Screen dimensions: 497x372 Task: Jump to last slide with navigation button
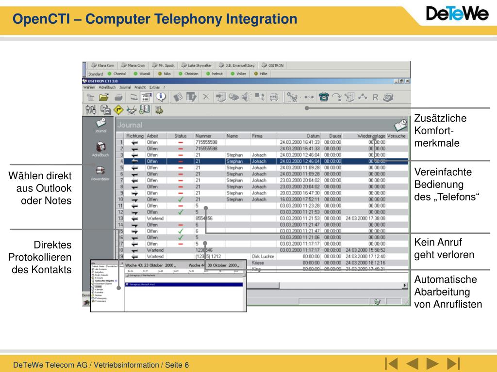[453, 364]
